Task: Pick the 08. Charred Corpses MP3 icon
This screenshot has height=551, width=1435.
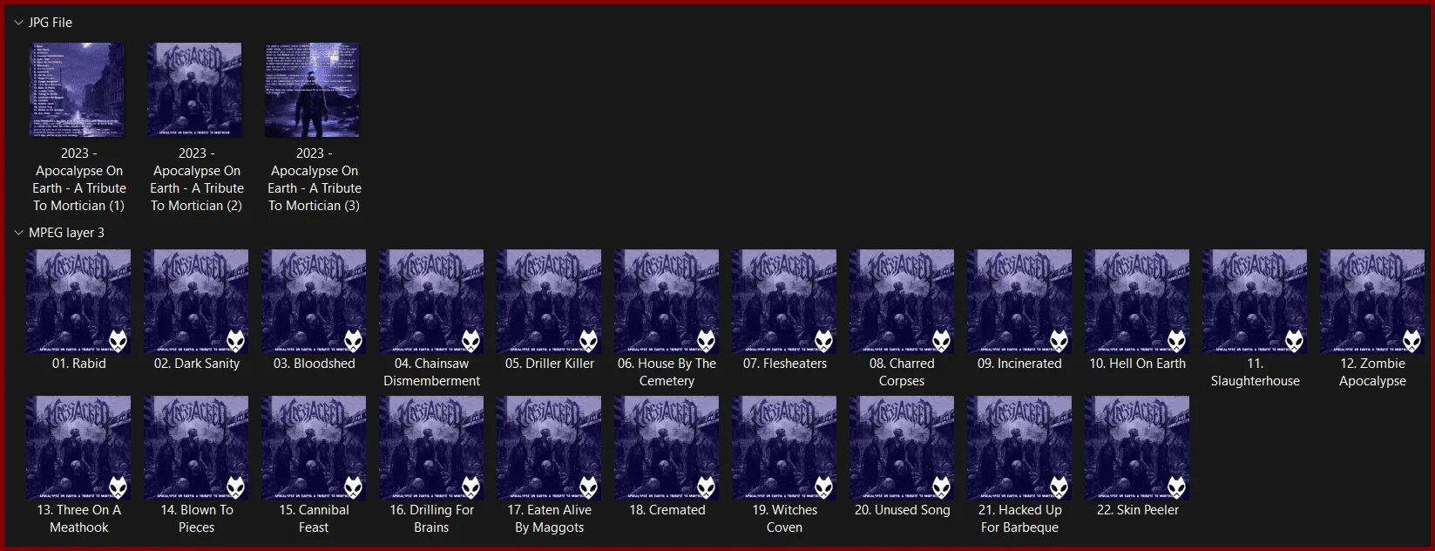Action: point(902,302)
